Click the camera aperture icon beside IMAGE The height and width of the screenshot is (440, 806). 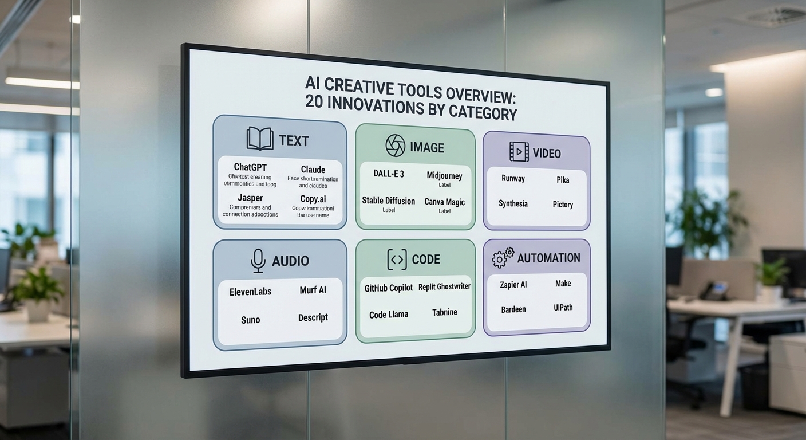pos(395,146)
